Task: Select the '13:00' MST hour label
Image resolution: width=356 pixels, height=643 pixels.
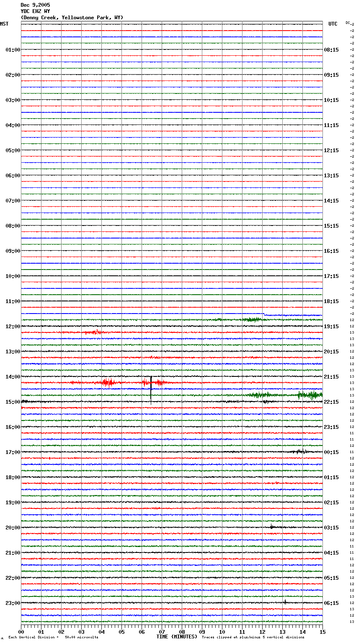Action: coord(13,352)
